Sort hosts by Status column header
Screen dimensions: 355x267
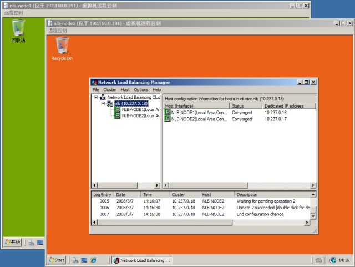tap(245, 105)
